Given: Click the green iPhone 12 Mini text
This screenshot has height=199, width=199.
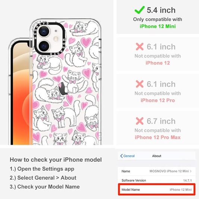Looking at the screenshot, I should [x=158, y=26].
